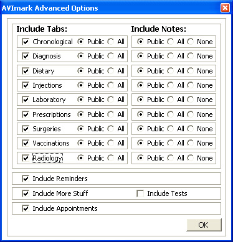Image resolution: width=233 pixels, height=242 pixels.
Task: Uncheck the Radiology tab checkbox
Action: pyautogui.click(x=26, y=158)
